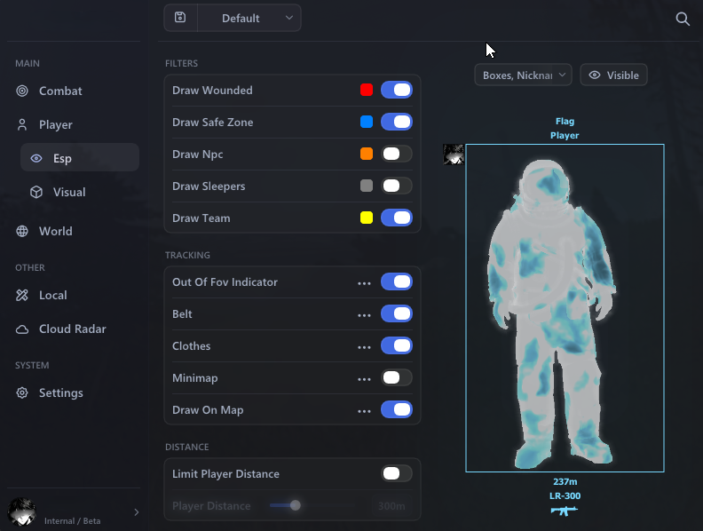This screenshot has width=703, height=531.
Task: Open the blue Draw Safe Zone color
Action: [x=367, y=122]
